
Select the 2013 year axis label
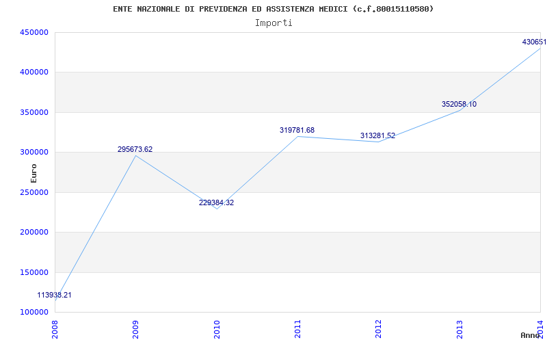(459, 329)
